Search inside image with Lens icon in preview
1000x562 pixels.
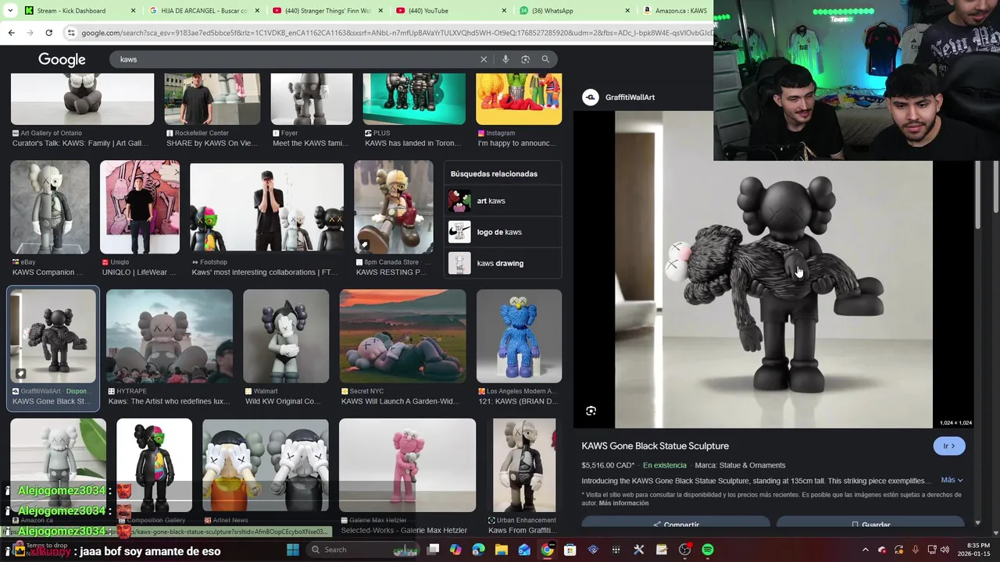coord(591,411)
